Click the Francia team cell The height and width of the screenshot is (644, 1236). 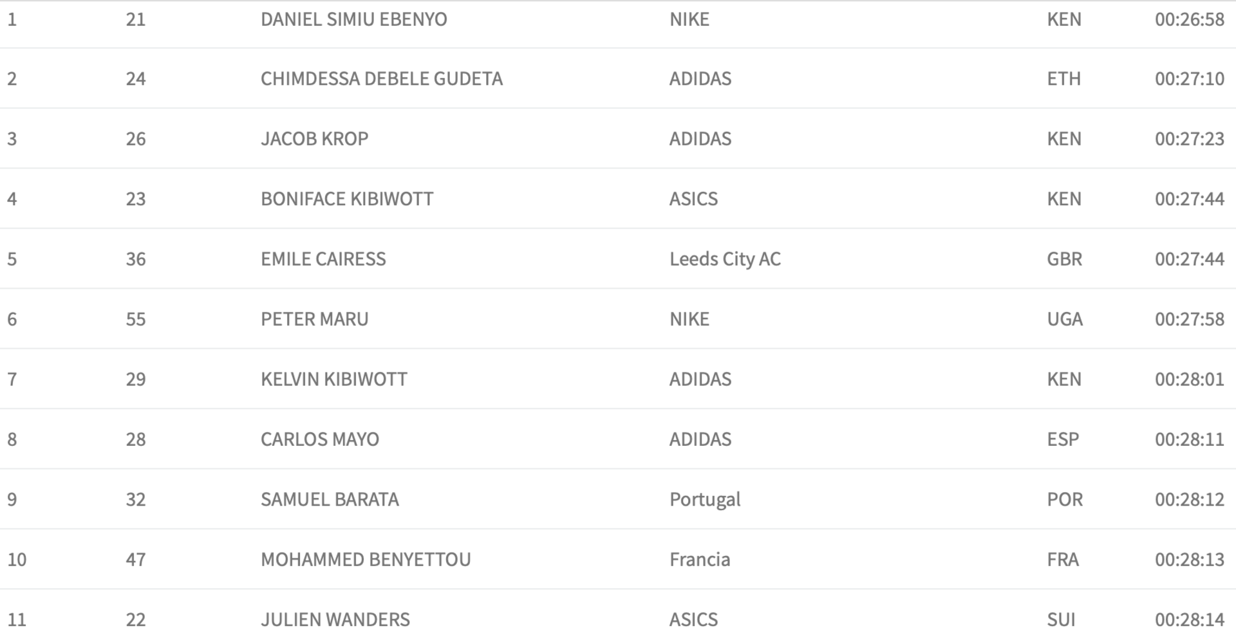coord(700,560)
